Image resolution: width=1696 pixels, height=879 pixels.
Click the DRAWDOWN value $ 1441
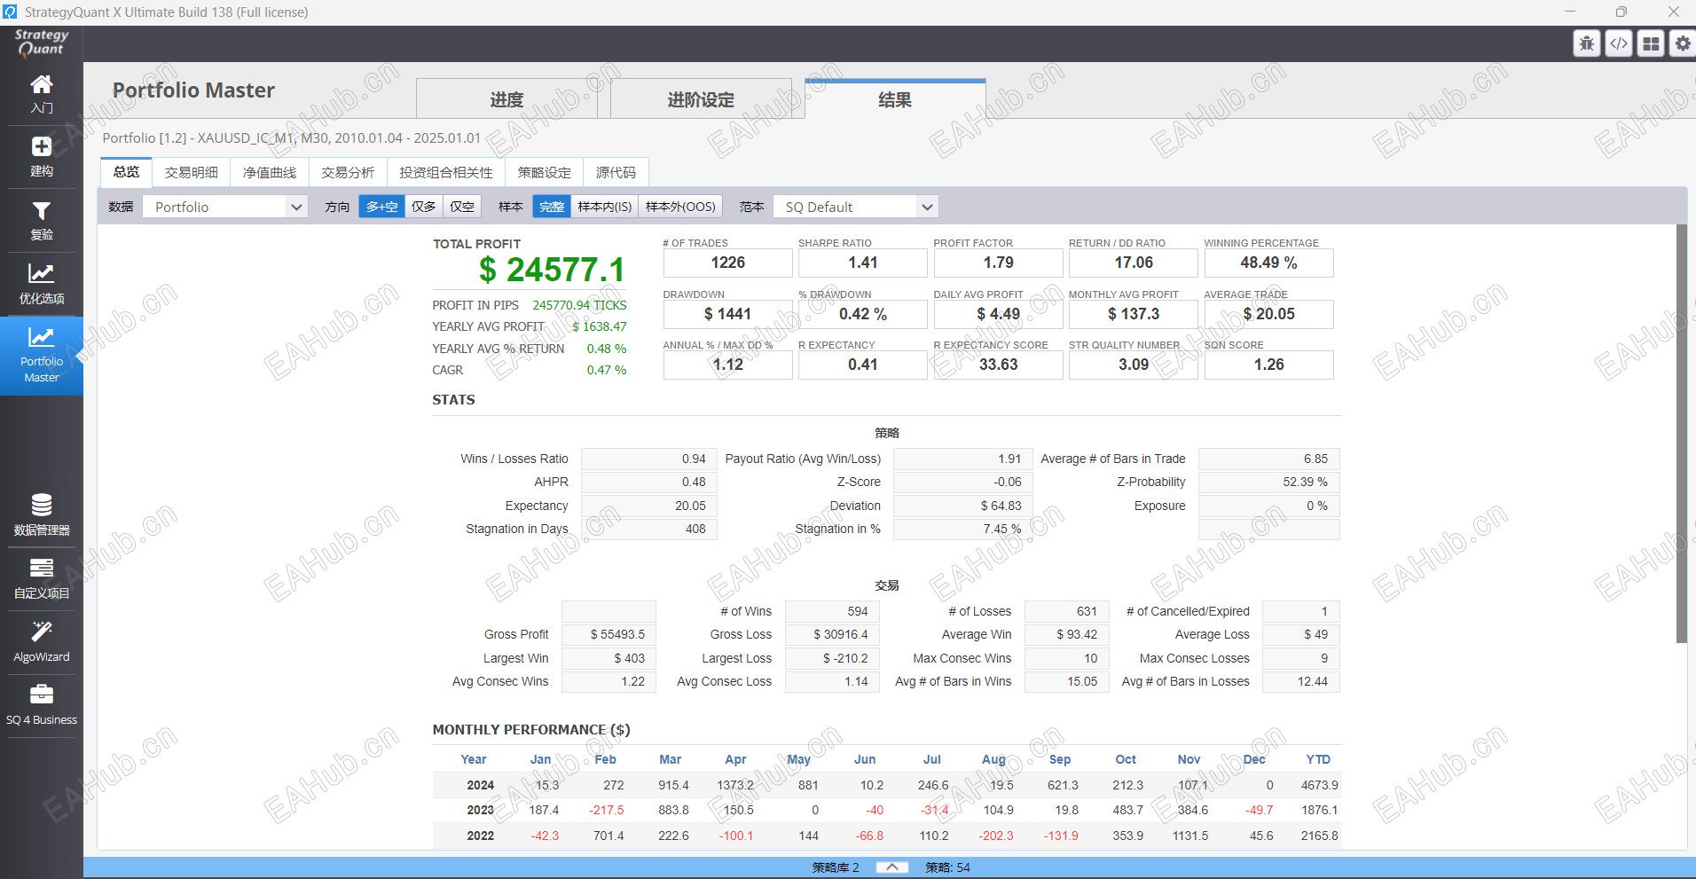point(728,314)
